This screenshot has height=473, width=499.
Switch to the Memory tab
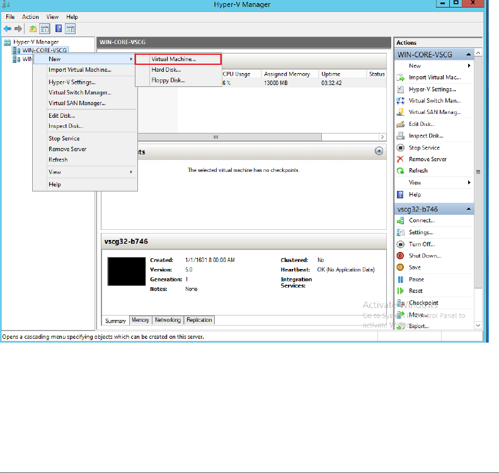141,320
